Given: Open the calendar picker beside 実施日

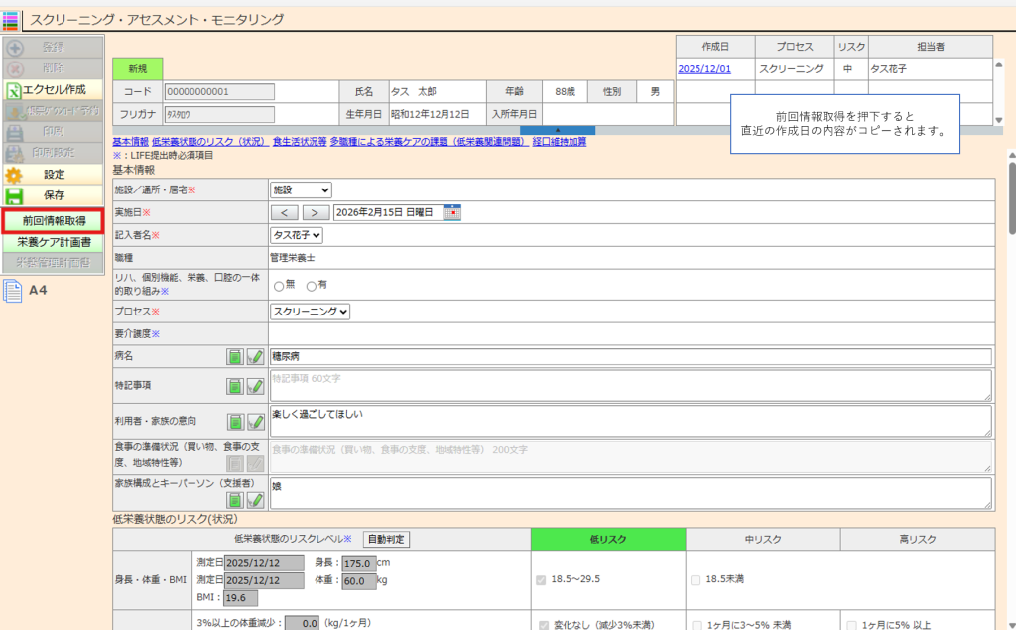Looking at the screenshot, I should point(452,212).
